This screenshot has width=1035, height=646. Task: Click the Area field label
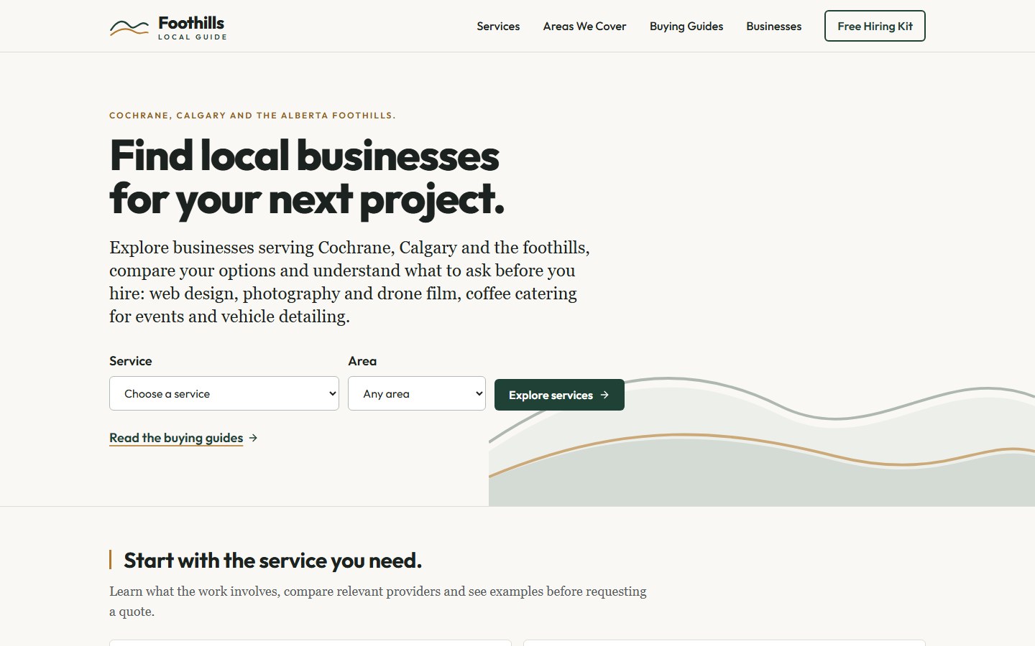[x=362, y=361]
